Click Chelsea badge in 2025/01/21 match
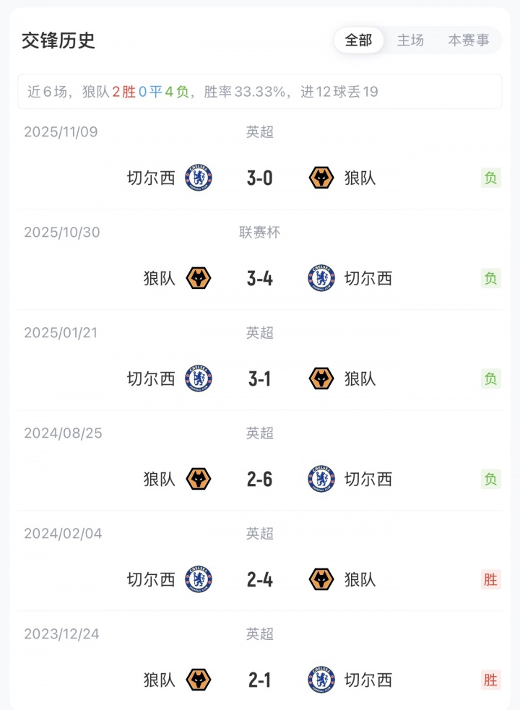This screenshot has height=710, width=520. point(199,378)
